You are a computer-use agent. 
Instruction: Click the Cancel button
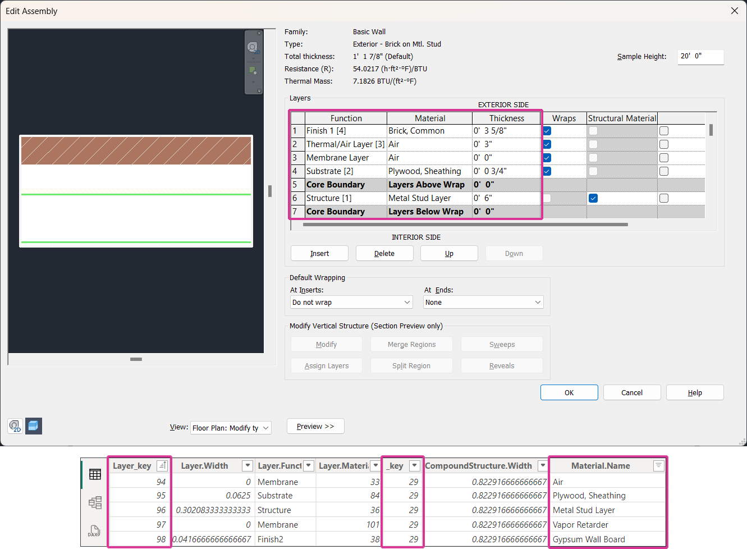pos(632,392)
